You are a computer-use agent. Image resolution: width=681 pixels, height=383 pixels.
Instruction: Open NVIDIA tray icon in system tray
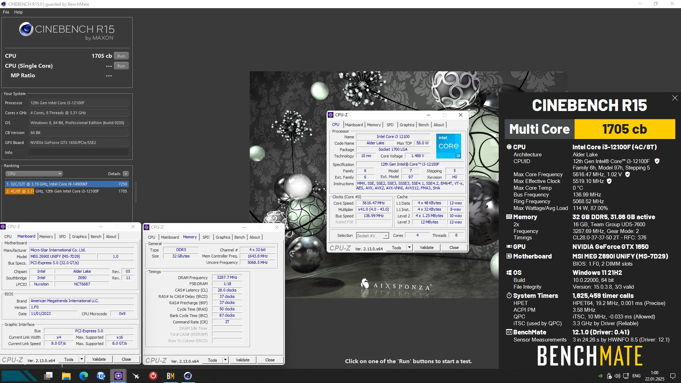point(600,376)
